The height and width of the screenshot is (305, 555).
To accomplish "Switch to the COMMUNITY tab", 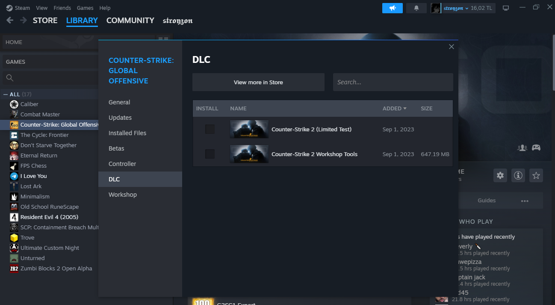I will pos(130,20).
